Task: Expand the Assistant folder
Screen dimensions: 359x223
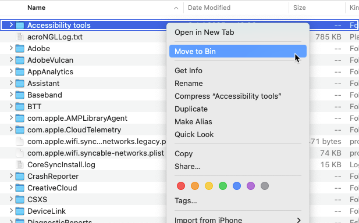Action: [11, 83]
